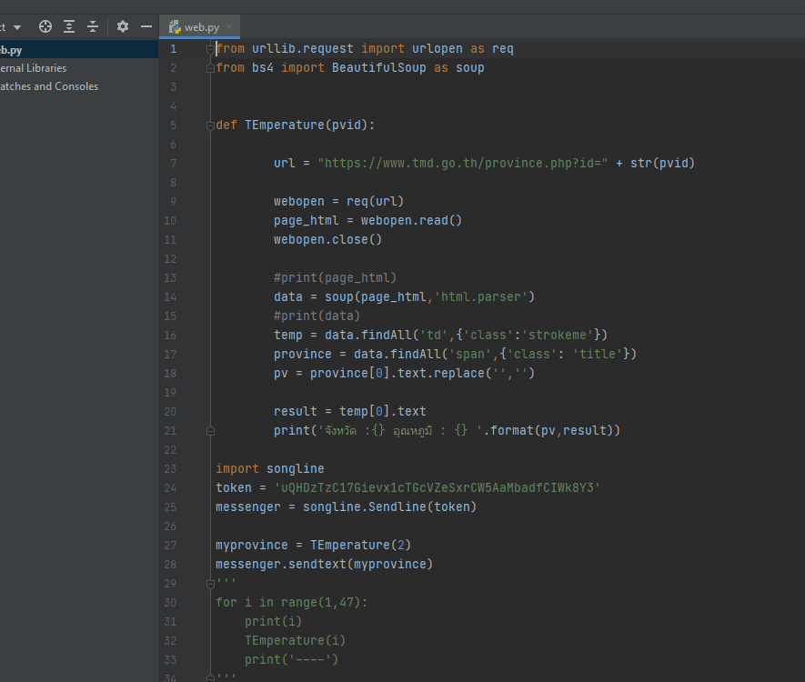Click the 'html.parser' string

pos(480,296)
